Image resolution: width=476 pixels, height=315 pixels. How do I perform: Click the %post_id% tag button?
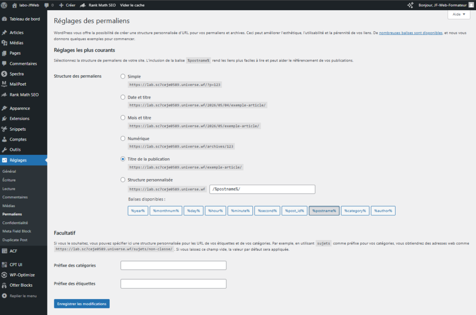tap(294, 211)
